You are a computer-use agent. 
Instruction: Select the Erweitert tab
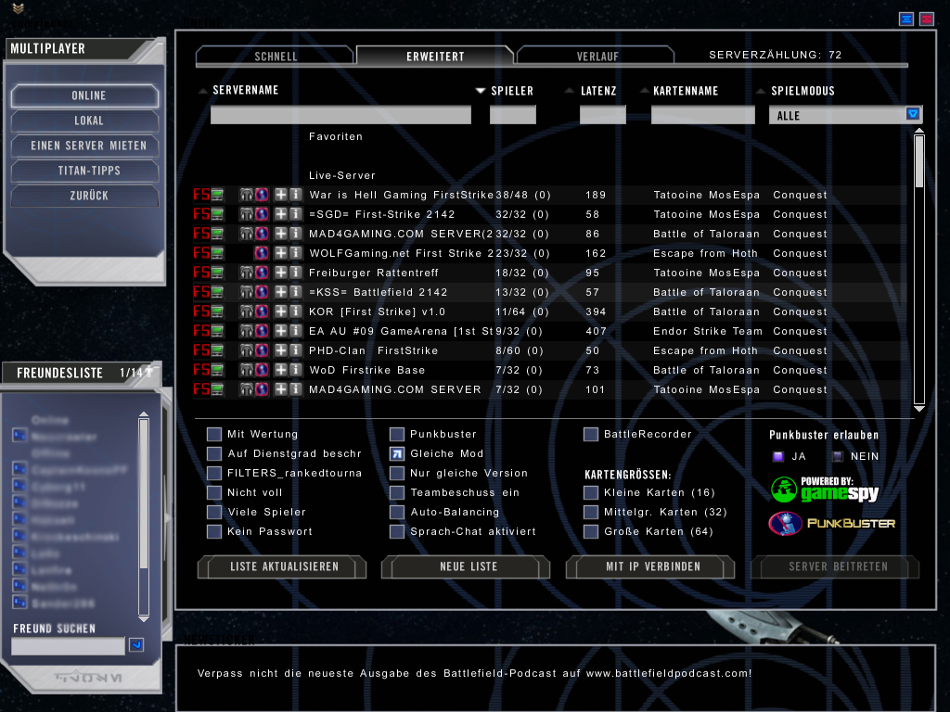(435, 57)
